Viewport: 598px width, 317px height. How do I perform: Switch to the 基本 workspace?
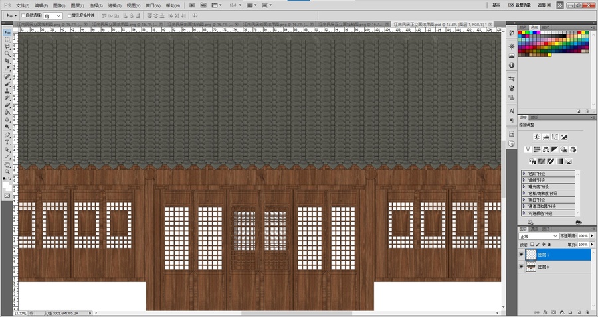[496, 5]
